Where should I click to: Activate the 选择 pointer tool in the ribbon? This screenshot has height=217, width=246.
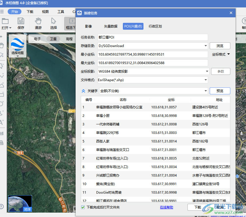[x=54, y=24]
